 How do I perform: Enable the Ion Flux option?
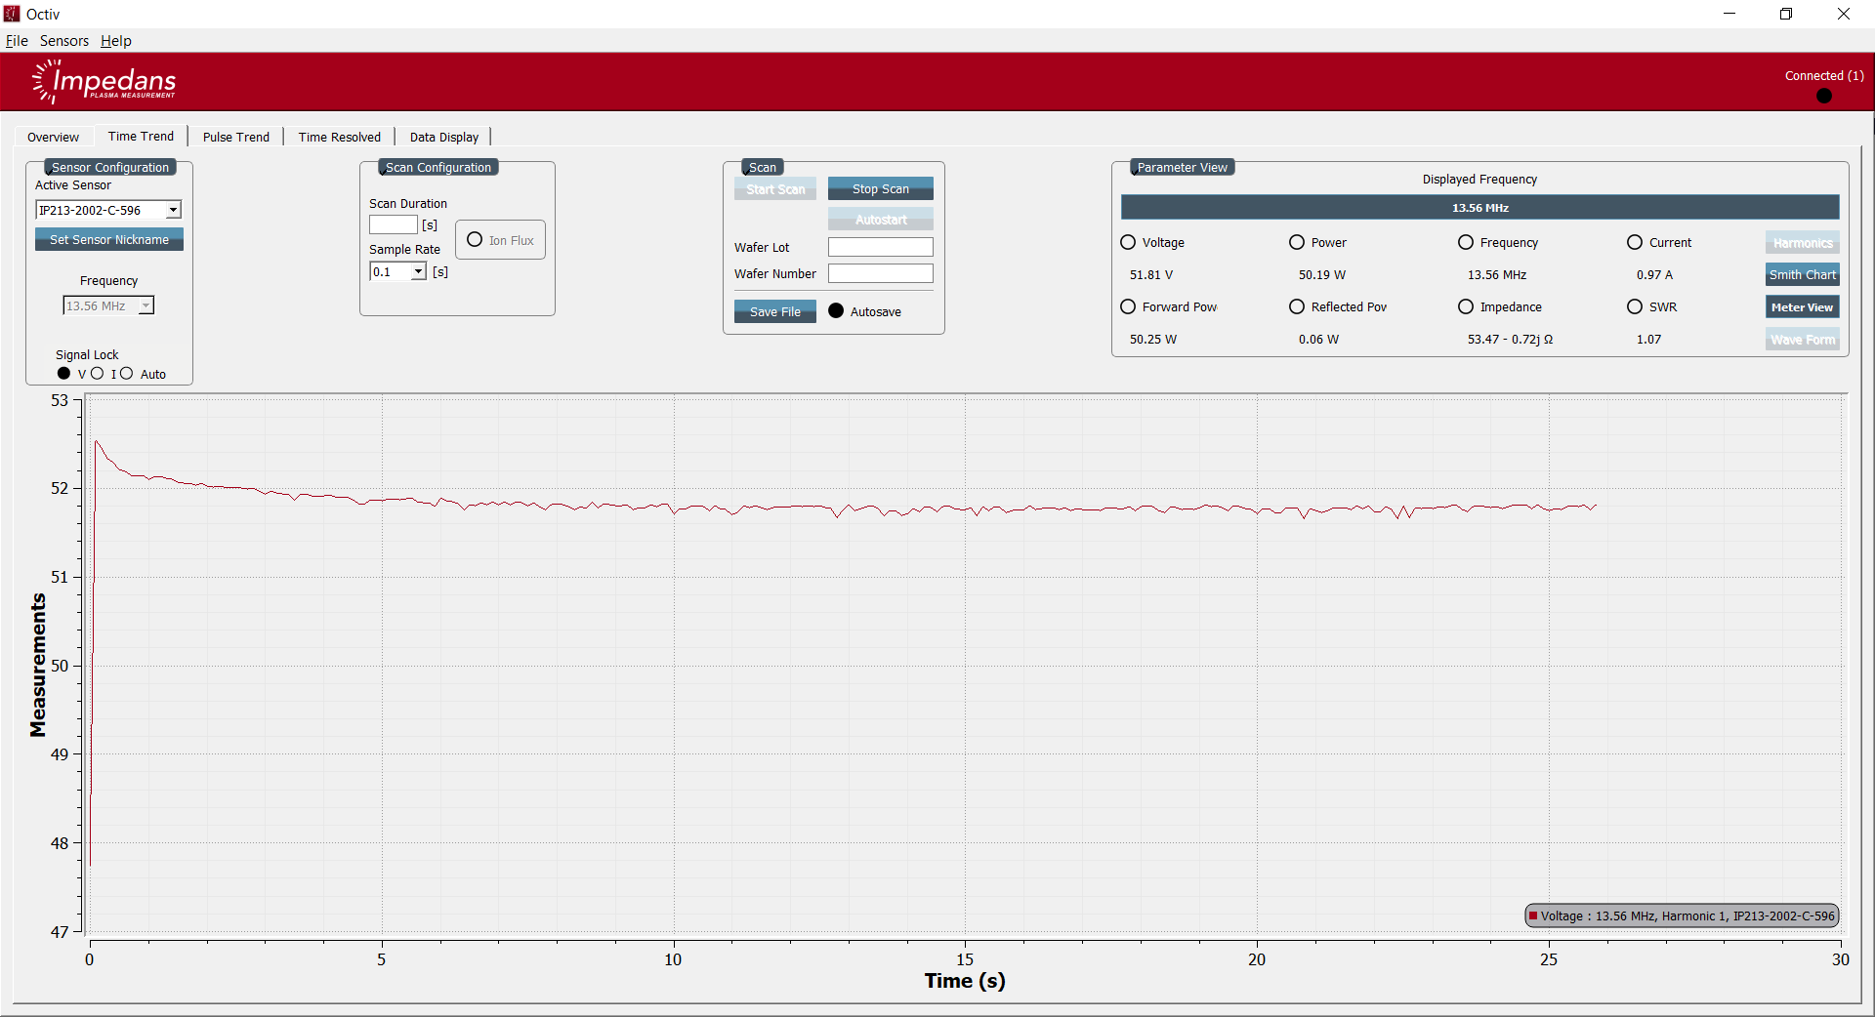point(475,240)
